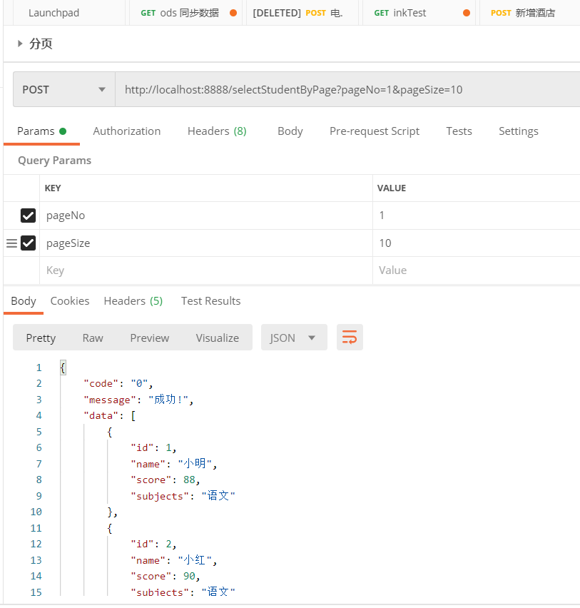Click the pageNo value cell showing 1

(477, 216)
